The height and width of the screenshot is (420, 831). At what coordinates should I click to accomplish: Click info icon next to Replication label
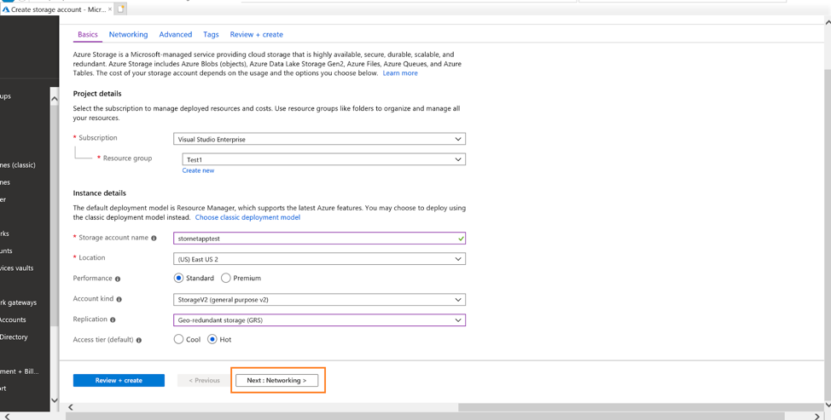click(113, 320)
